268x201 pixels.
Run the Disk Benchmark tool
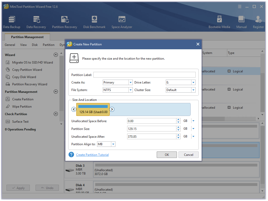(x=94, y=22)
